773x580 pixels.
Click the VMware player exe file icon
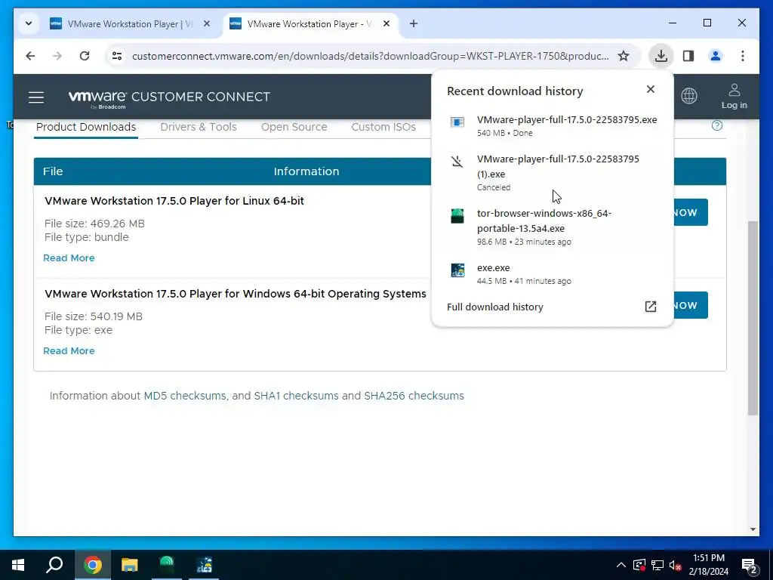[457, 122]
